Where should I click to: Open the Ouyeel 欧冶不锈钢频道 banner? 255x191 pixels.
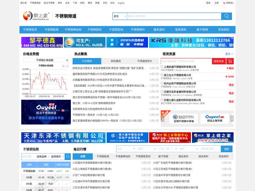[46, 112]
